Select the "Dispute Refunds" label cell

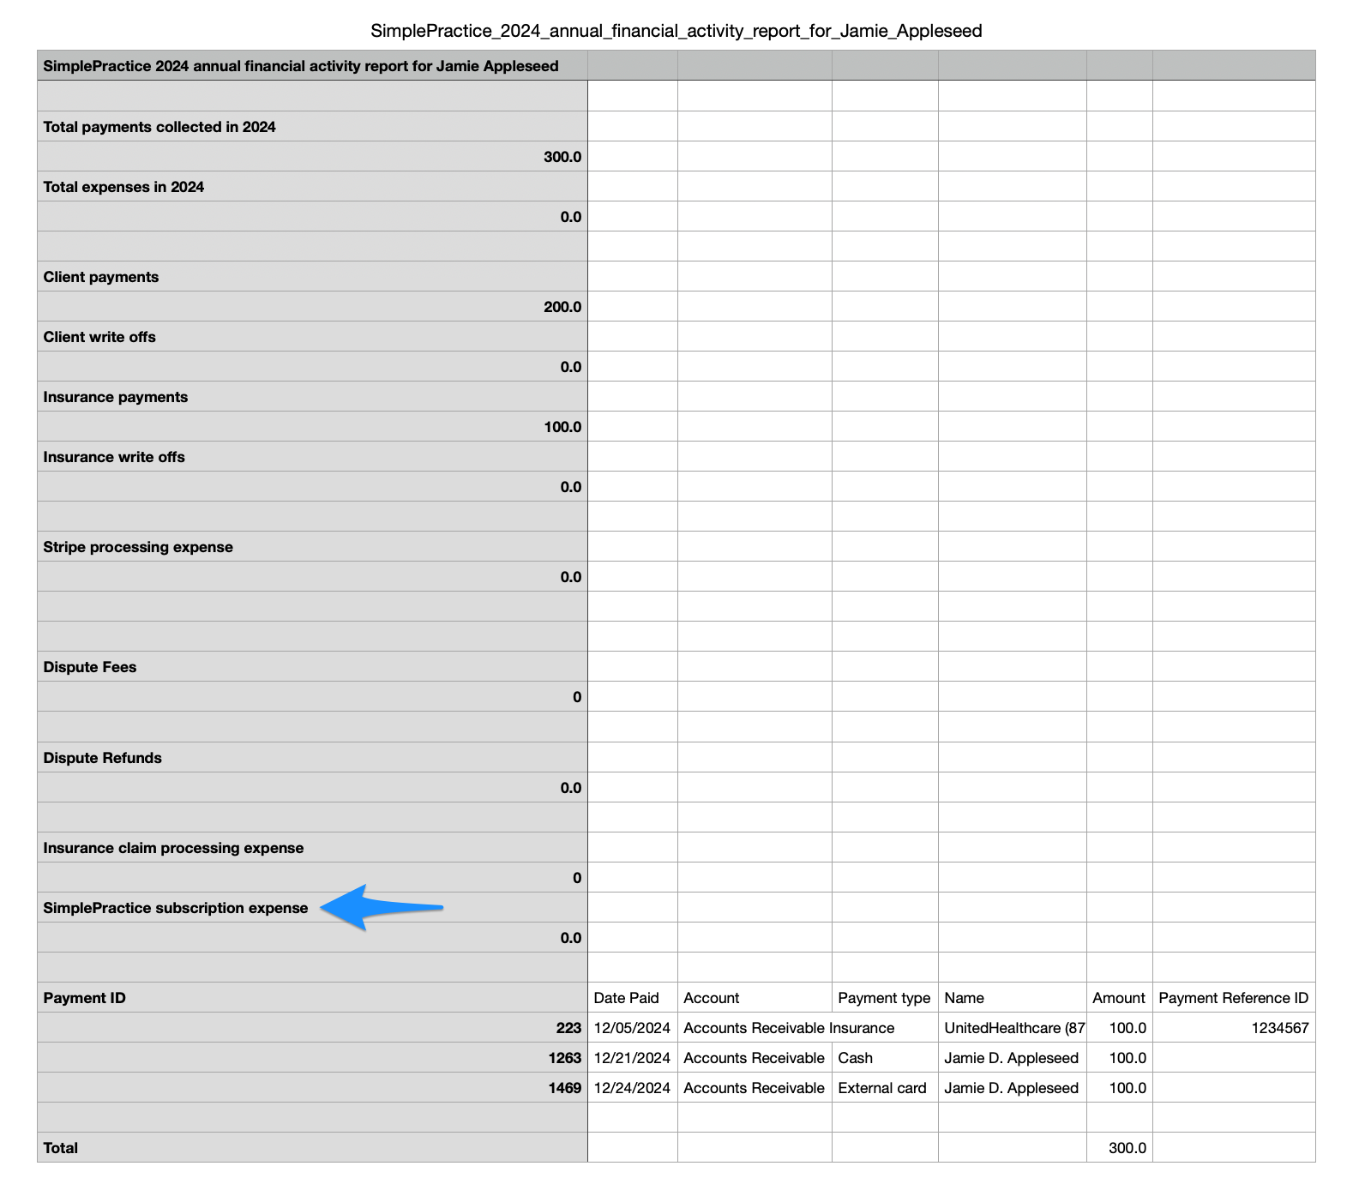click(102, 758)
